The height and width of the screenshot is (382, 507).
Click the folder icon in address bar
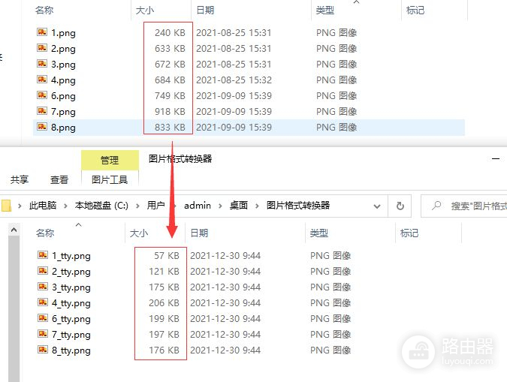click(6, 206)
